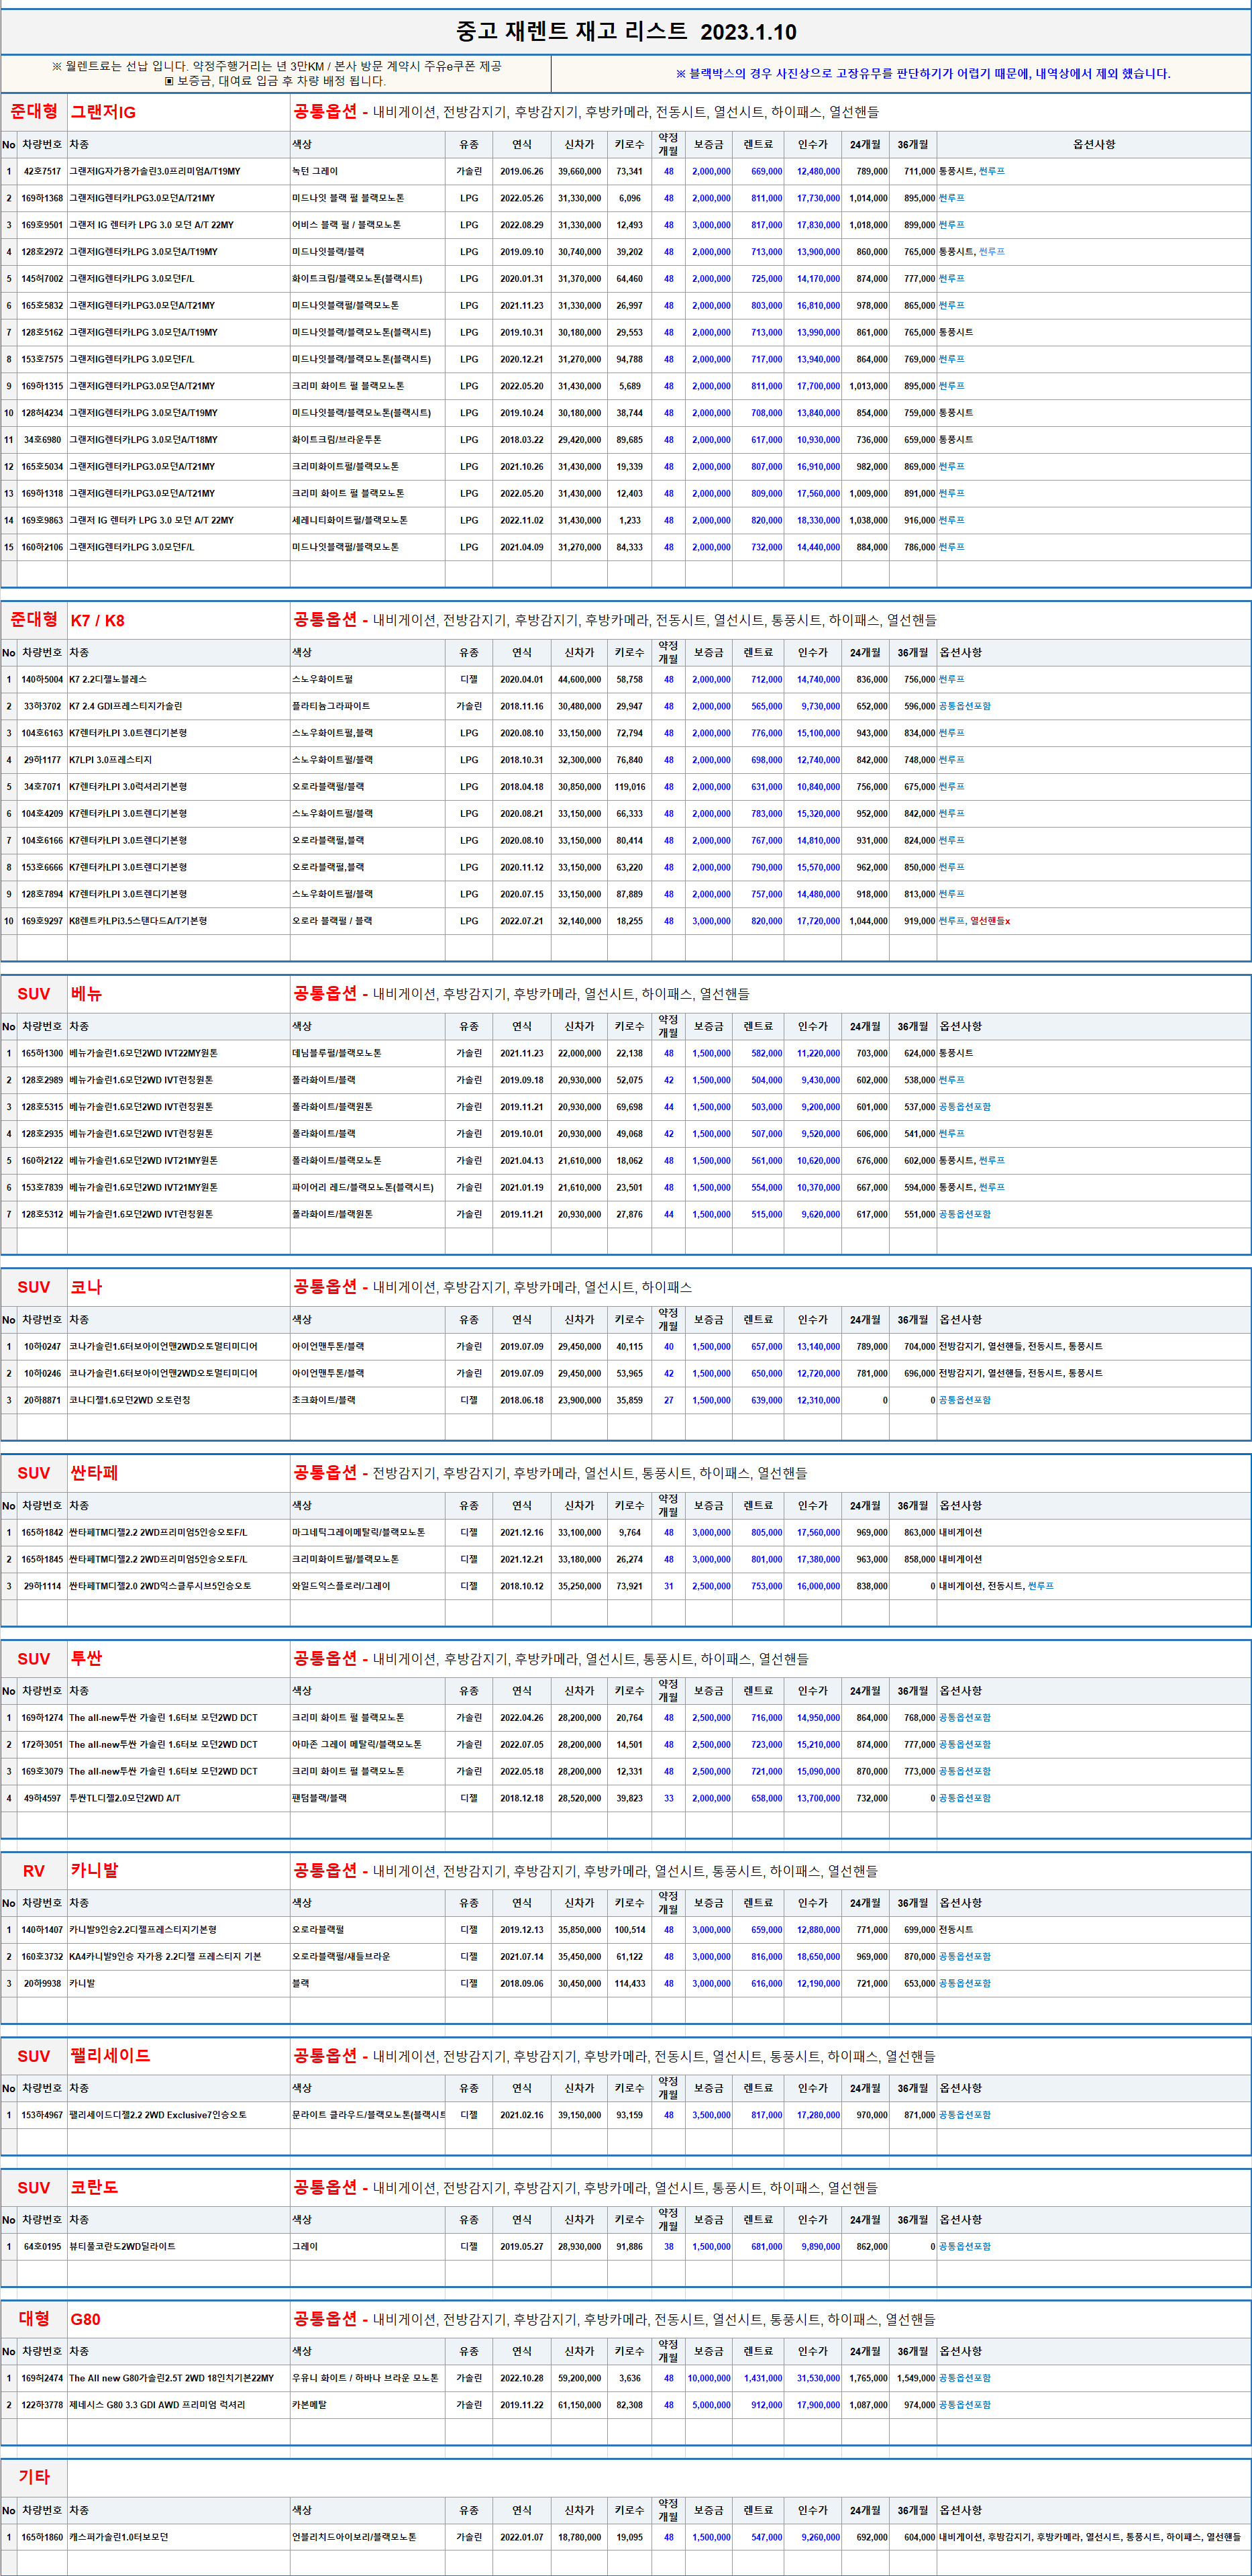This screenshot has width=1252, height=2576.
Task: Select the 투싼 section heading
Action: 86,1658
